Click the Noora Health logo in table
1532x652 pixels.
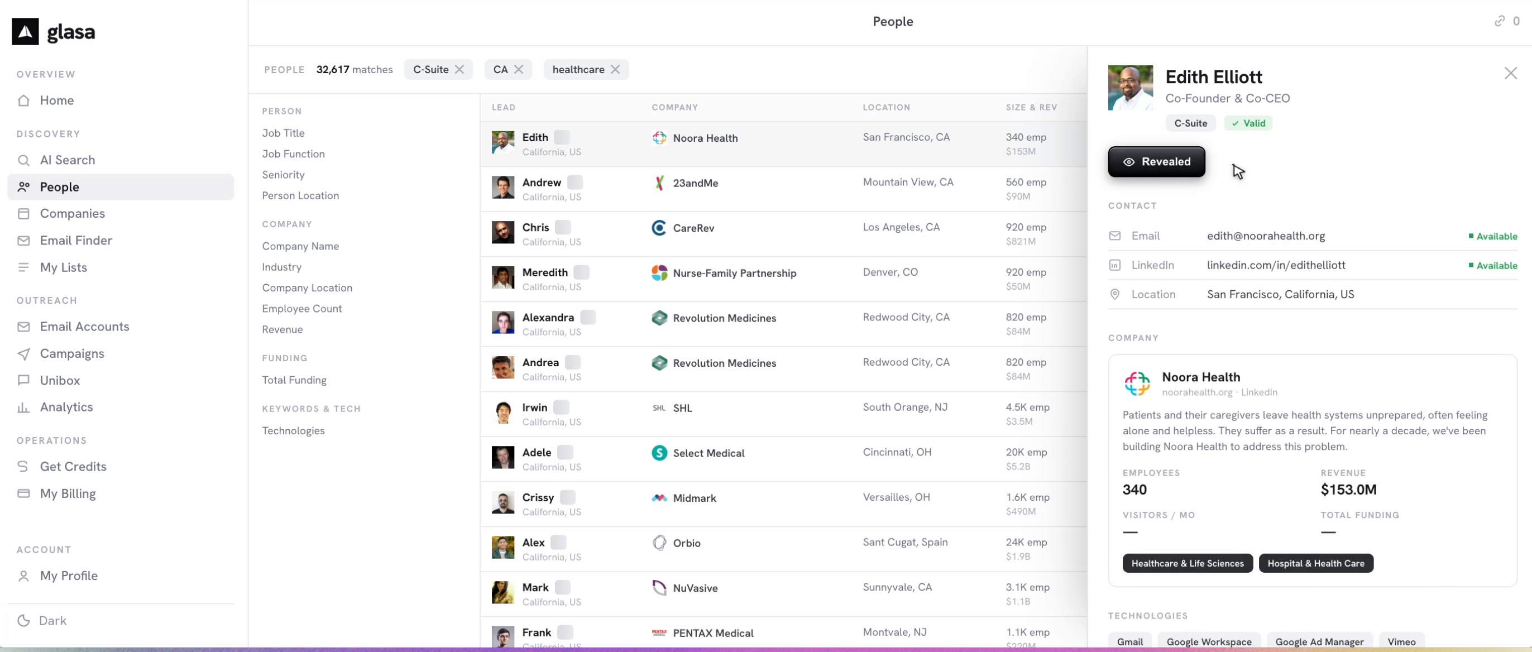click(659, 138)
